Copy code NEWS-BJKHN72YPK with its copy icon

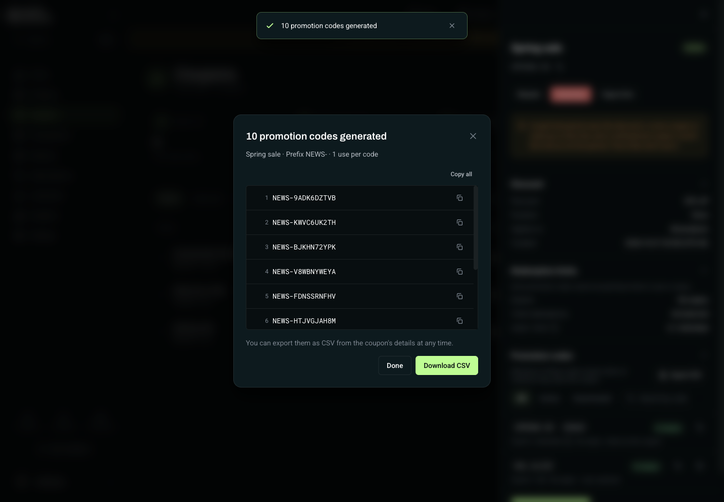460,247
